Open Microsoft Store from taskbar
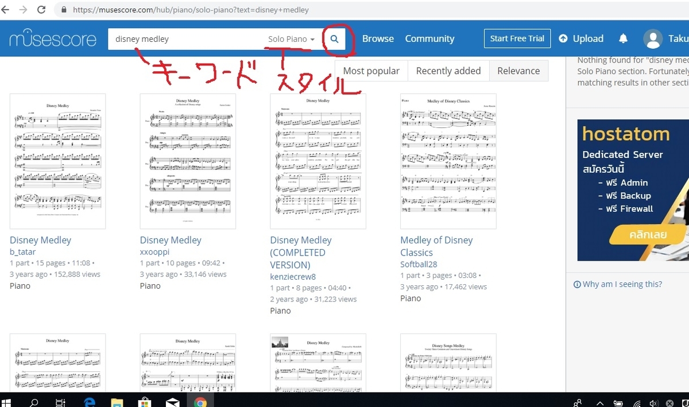The width and height of the screenshot is (689, 407). tap(145, 402)
